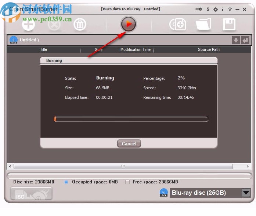
Task: Close the SmartBurner window
Action: click(244, 10)
